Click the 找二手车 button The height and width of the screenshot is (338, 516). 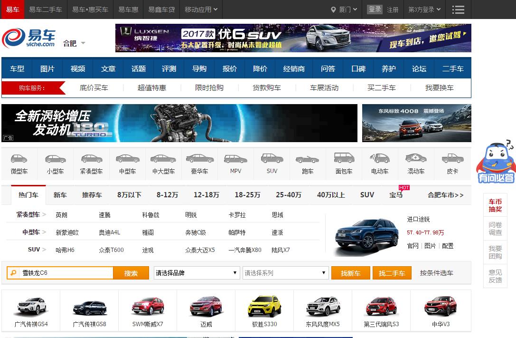392,273
